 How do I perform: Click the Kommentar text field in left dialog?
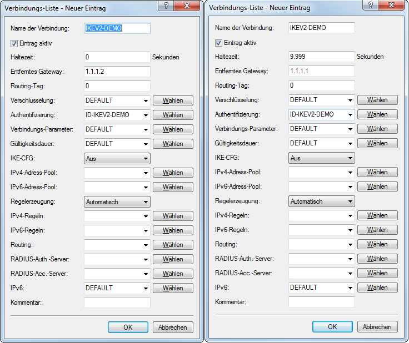(117, 302)
